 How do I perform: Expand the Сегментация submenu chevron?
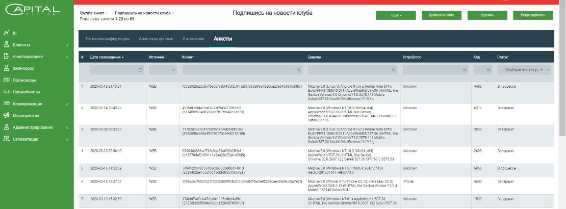(x=67, y=139)
